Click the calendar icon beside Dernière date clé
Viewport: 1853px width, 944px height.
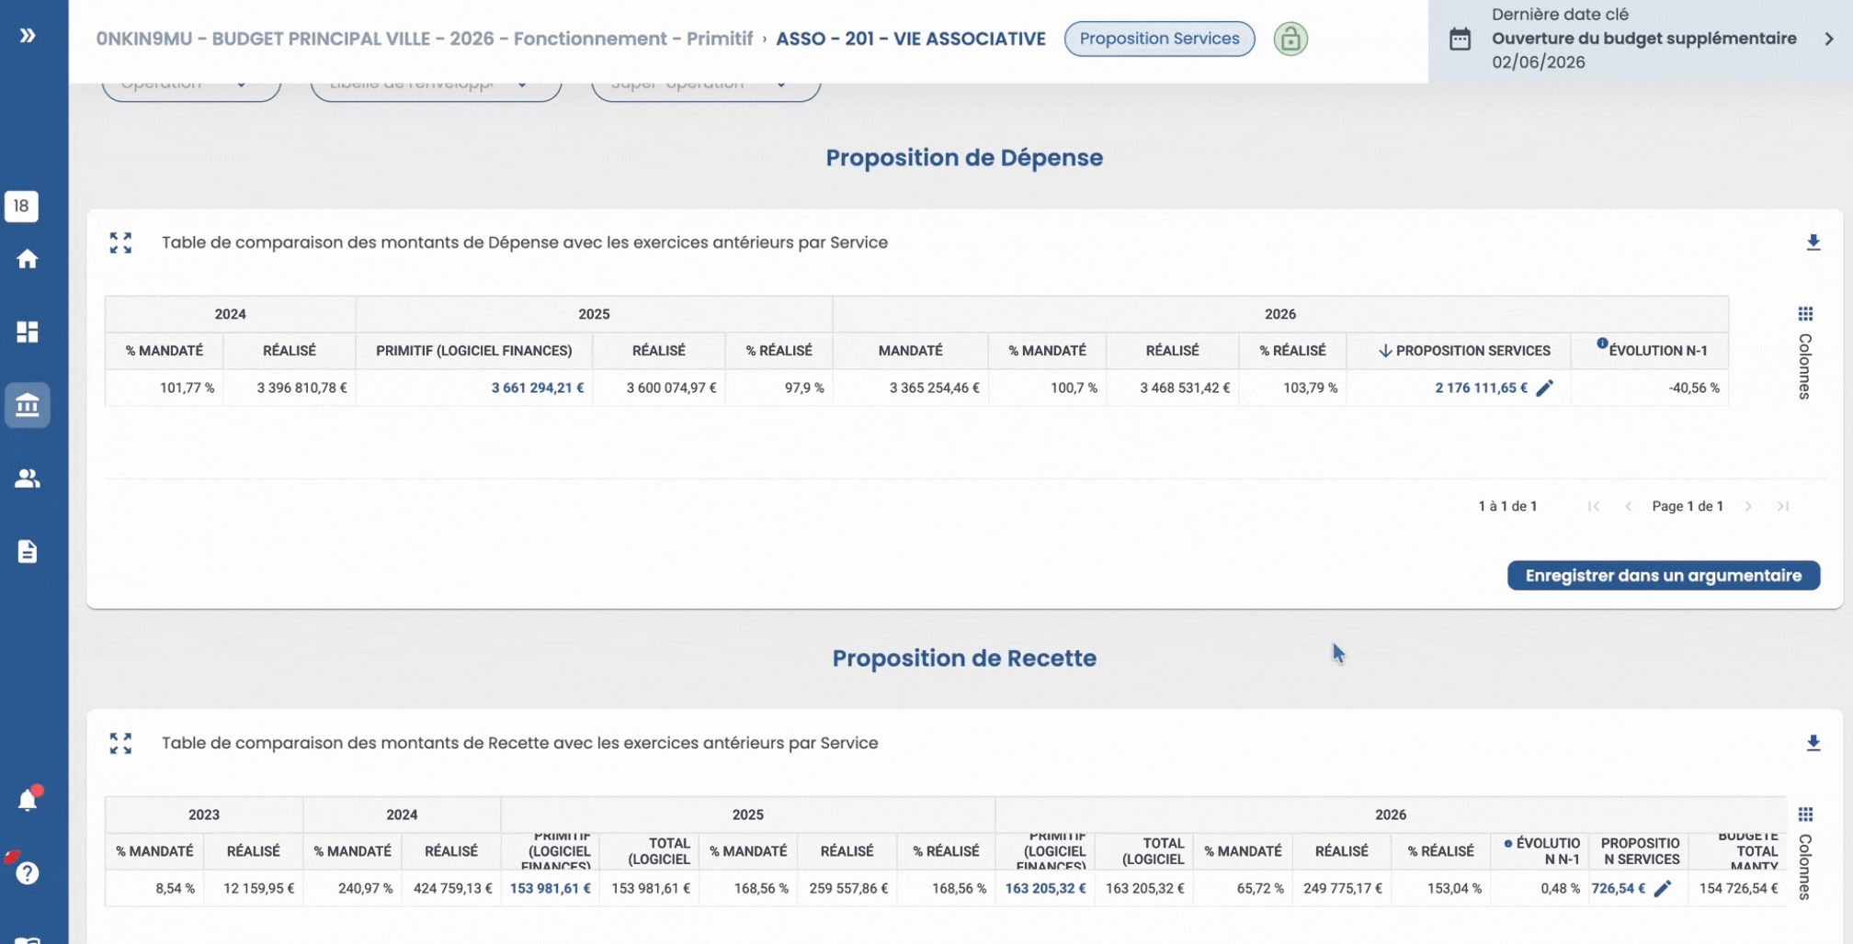[1460, 39]
